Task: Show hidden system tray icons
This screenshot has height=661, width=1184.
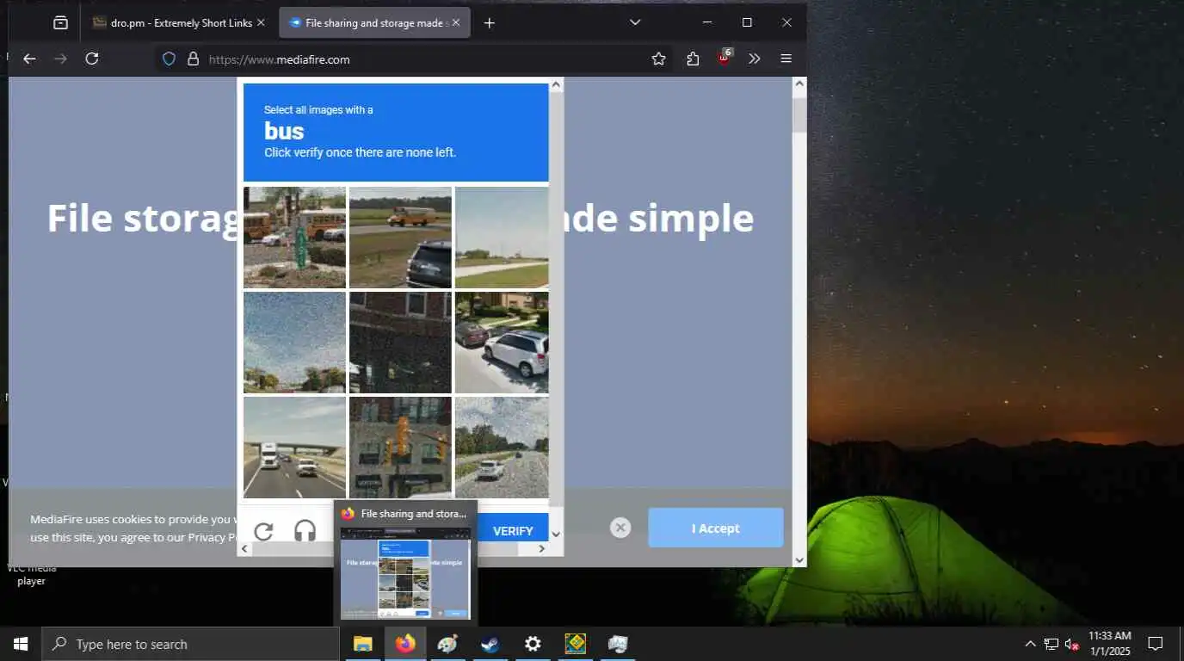Action: point(1030,644)
